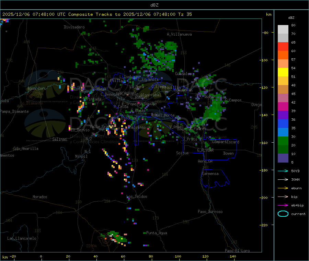
Task: Click the Paso_El_Loro label
Action: pos(237,251)
